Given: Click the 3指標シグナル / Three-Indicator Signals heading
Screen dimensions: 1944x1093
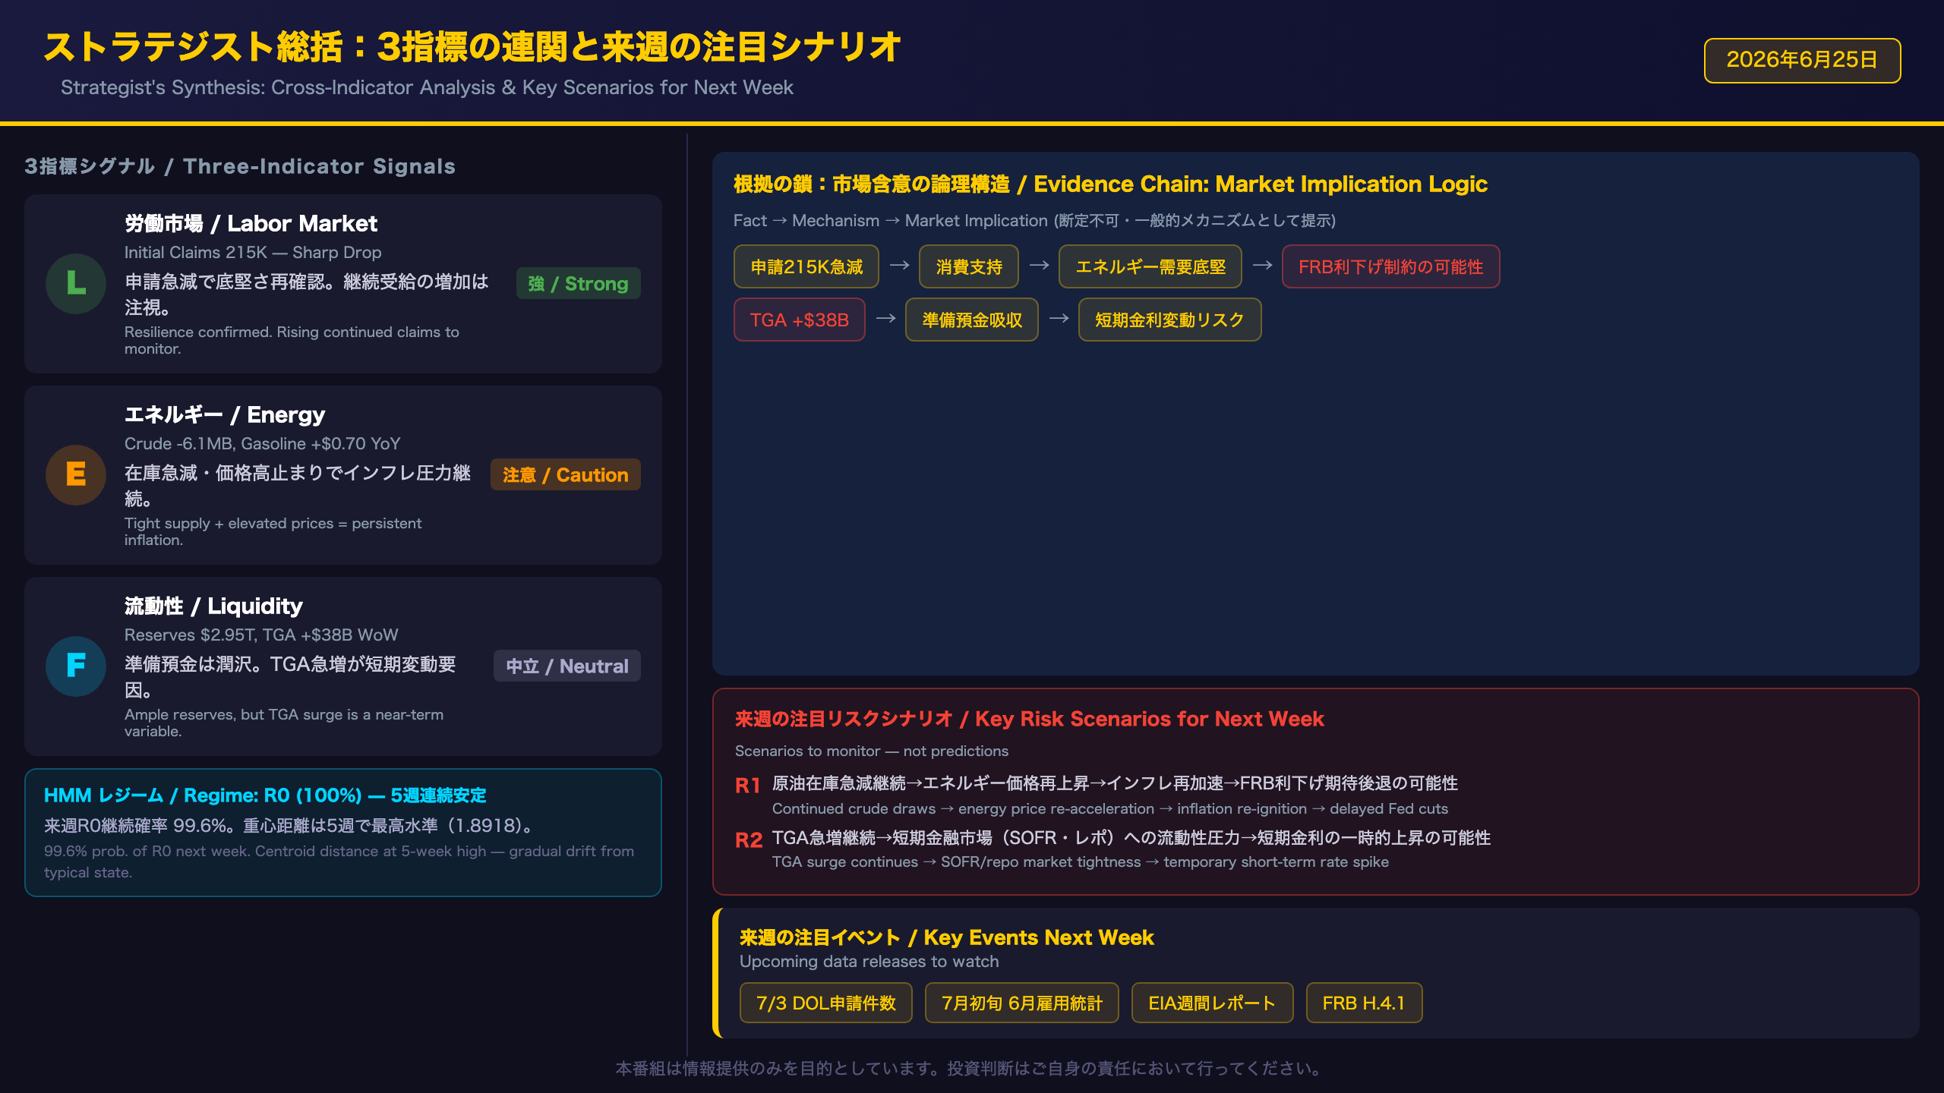Looking at the screenshot, I should (x=240, y=166).
